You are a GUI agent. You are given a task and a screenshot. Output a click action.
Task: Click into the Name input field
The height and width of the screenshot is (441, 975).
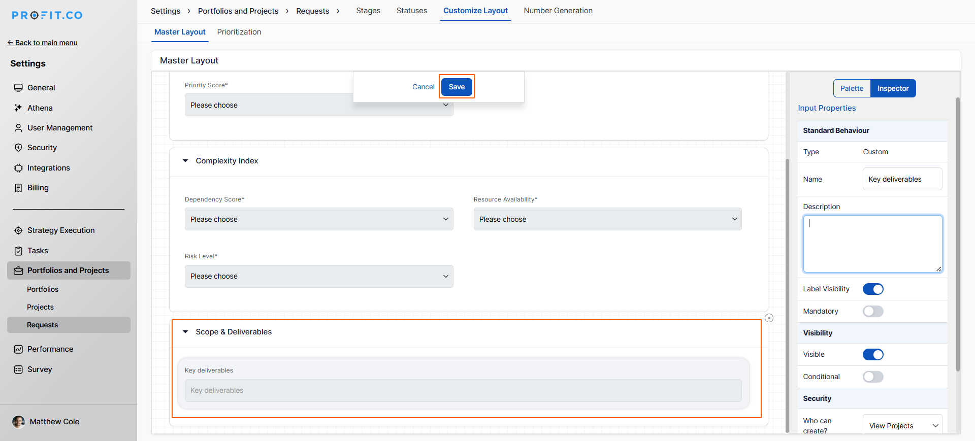[902, 179]
